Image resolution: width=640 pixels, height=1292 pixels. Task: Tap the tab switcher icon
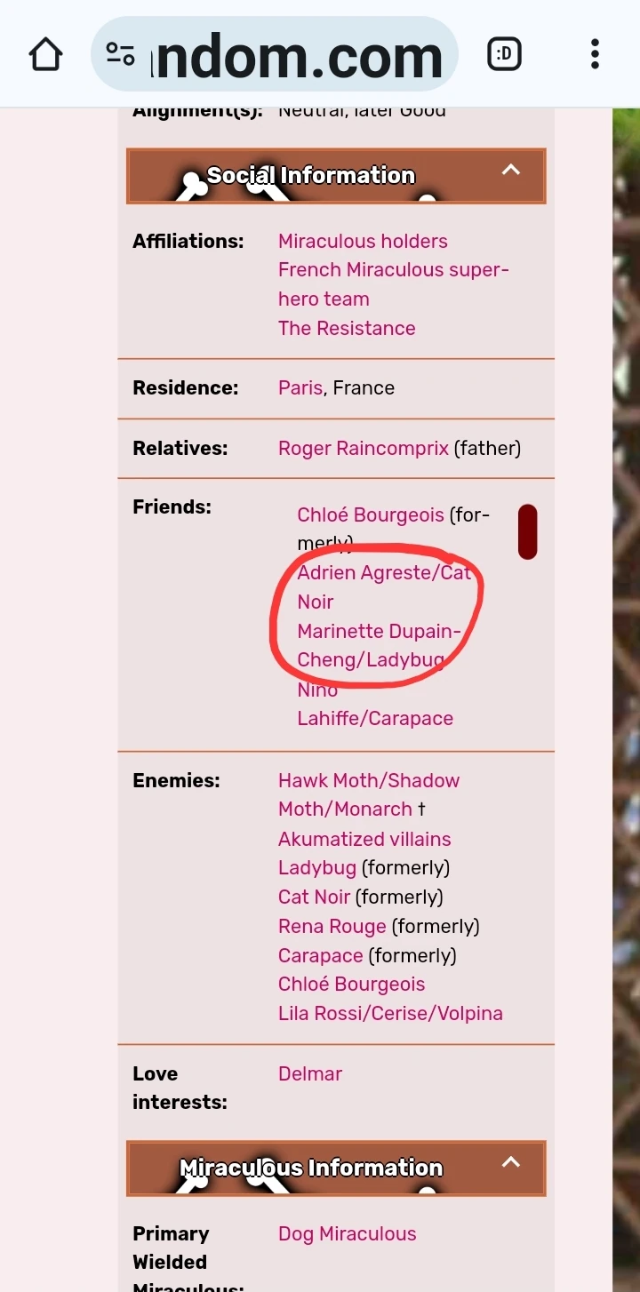click(504, 53)
